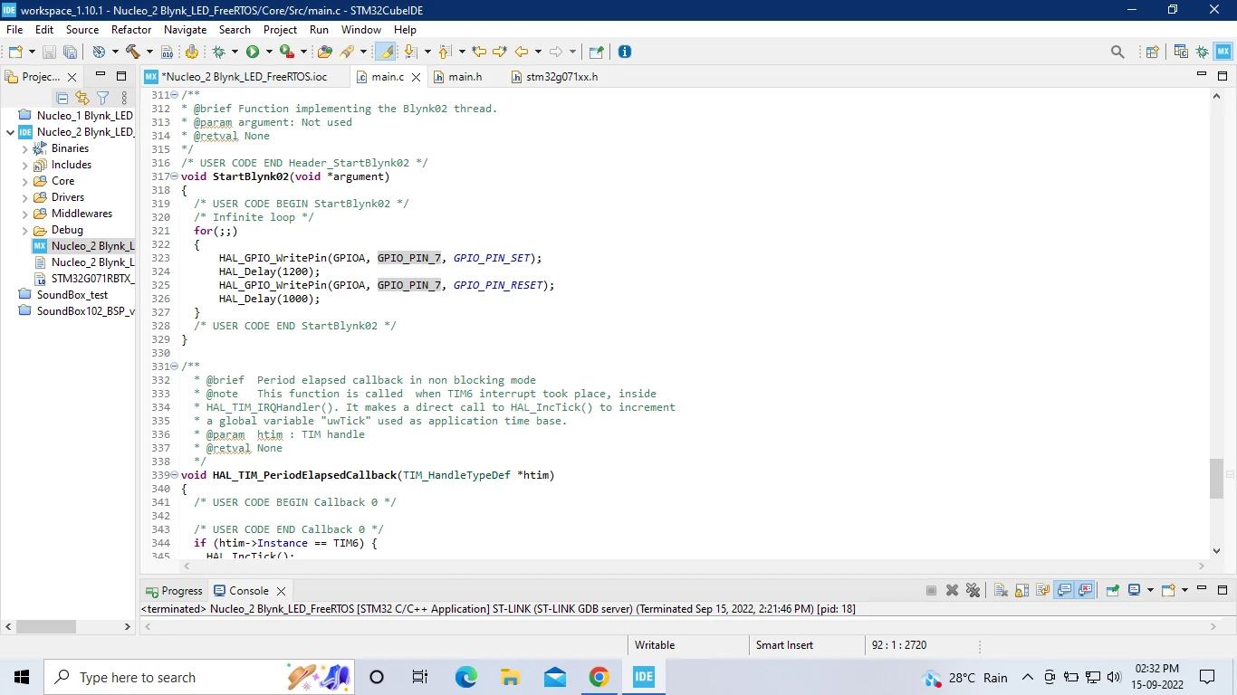Close the main.c editor tab
This screenshot has height=695, width=1237.
point(416,78)
